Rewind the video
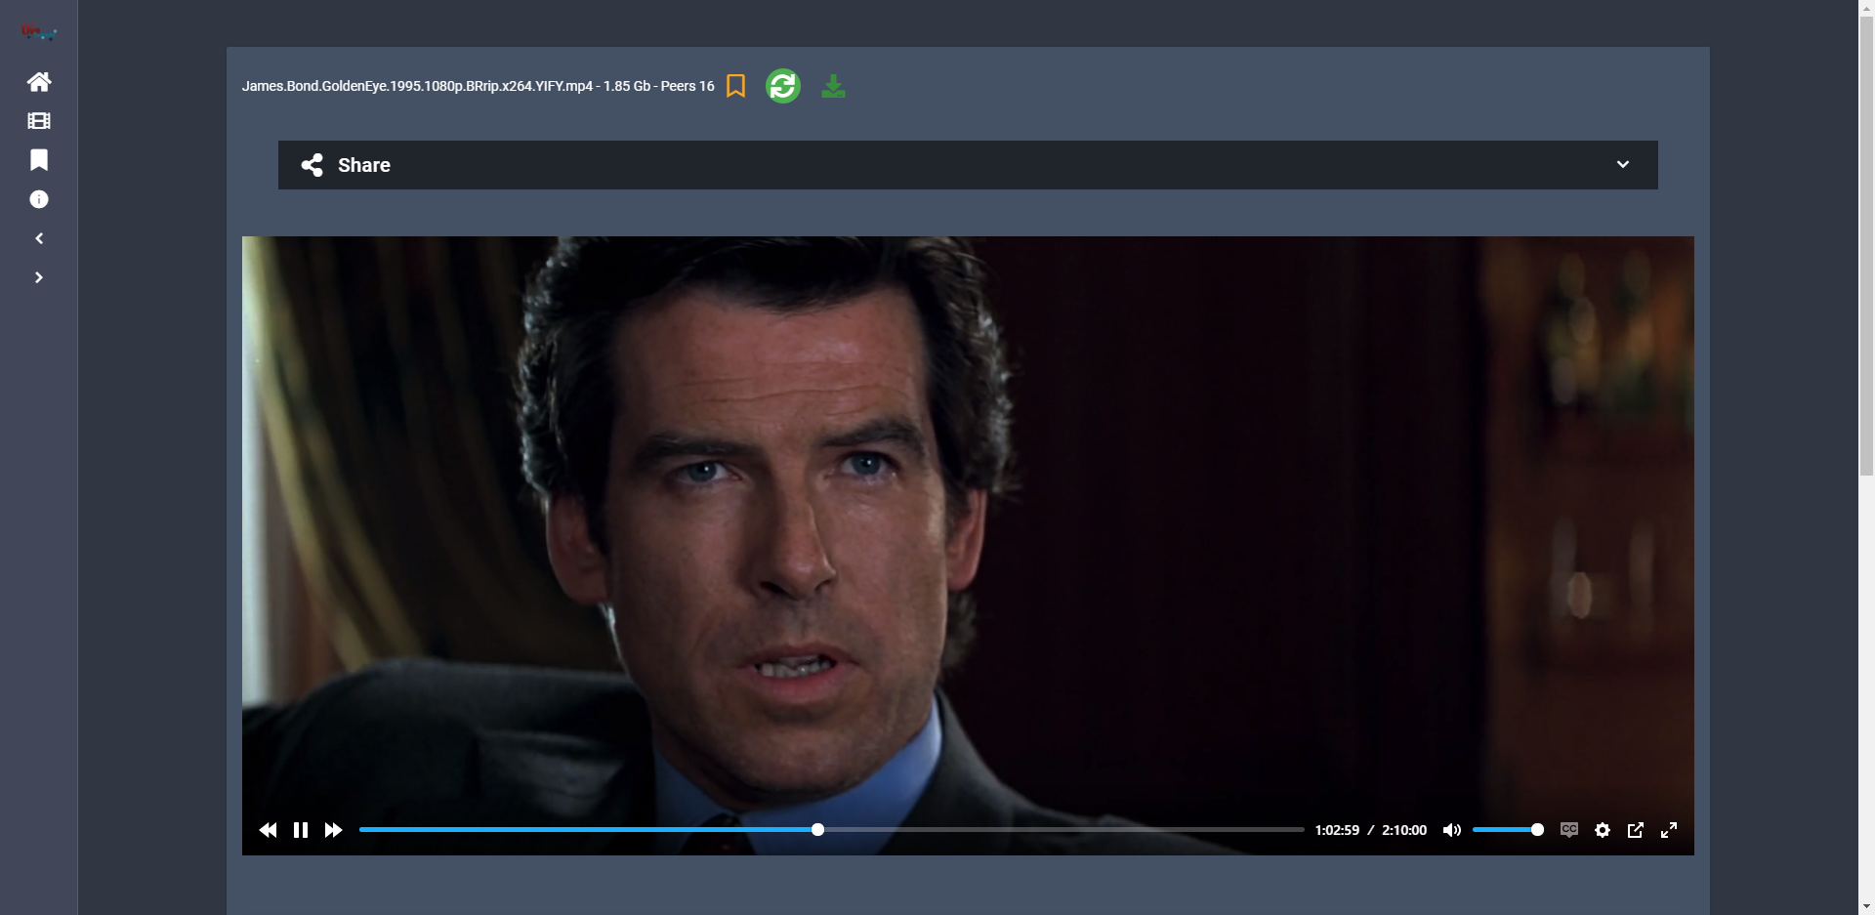 [268, 830]
